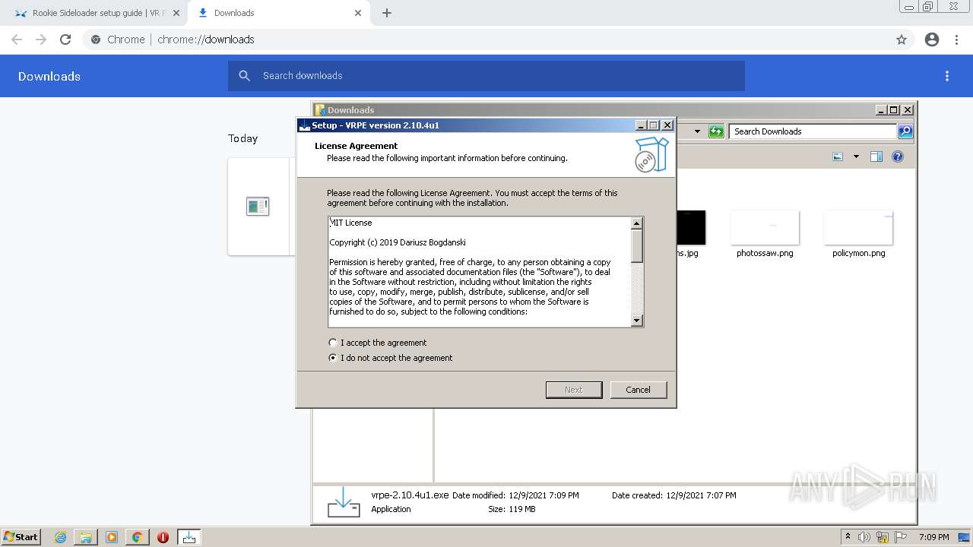The width and height of the screenshot is (973, 547).
Task: Expand the Explorer views options arrow
Action: coord(856,157)
